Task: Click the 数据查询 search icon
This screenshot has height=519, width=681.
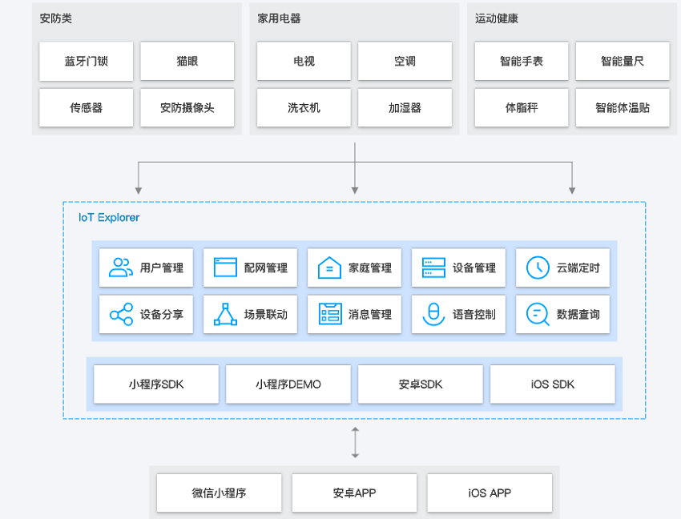Action: point(538,315)
